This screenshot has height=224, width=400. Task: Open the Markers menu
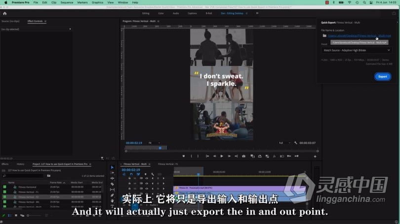click(x=82, y=2)
